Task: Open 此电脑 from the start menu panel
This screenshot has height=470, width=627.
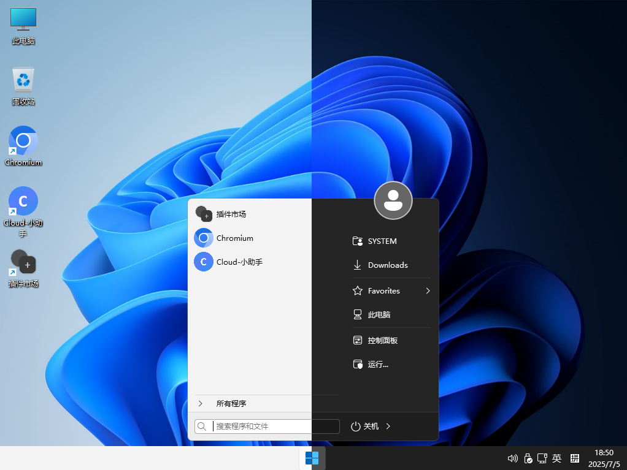Action: pyautogui.click(x=379, y=314)
